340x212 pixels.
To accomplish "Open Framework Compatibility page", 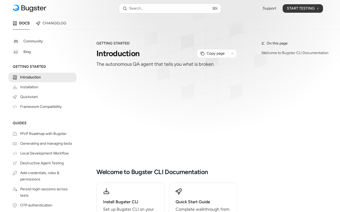I will point(42,107).
